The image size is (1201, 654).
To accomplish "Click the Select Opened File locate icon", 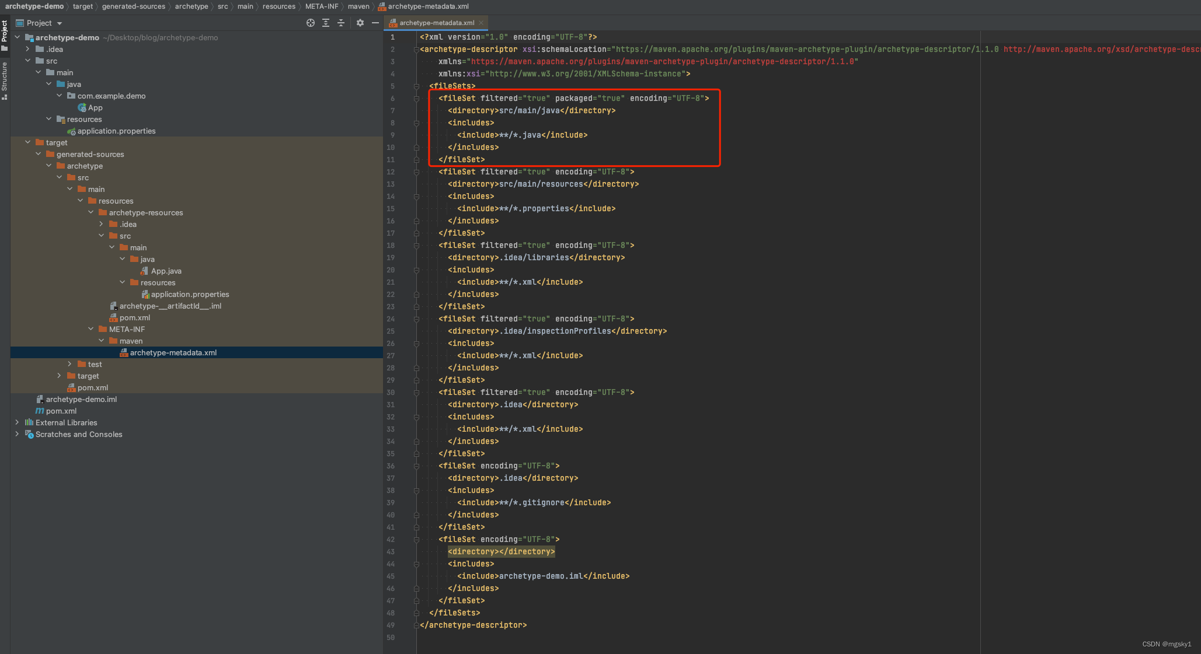I will tap(311, 23).
